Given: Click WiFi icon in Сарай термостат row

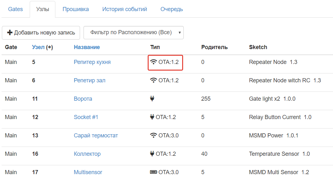Looking at the screenshot, I should point(154,136).
